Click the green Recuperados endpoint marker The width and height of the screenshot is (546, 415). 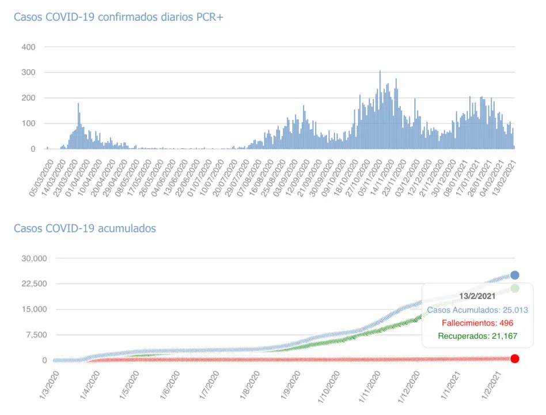[514, 288]
